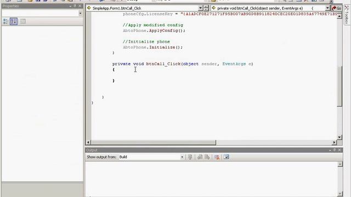Open the Property Pages icon in Properties
This screenshot has width=351, height=197.
22,21
